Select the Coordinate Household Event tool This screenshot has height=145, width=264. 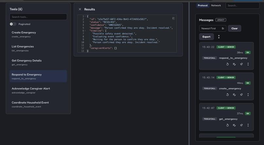click(x=38, y=104)
